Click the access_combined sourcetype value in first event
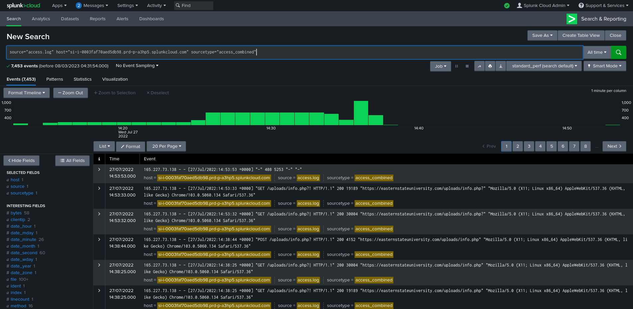Viewport: 633px width, 309px height. pyautogui.click(x=374, y=178)
